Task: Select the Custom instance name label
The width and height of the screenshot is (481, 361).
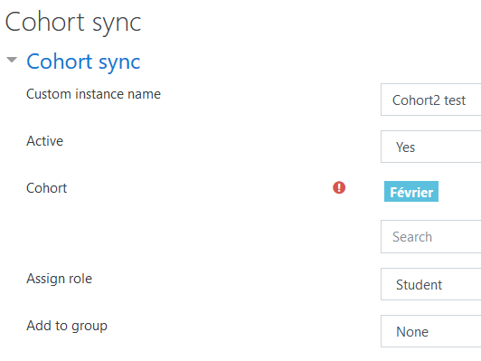Action: coord(93,94)
